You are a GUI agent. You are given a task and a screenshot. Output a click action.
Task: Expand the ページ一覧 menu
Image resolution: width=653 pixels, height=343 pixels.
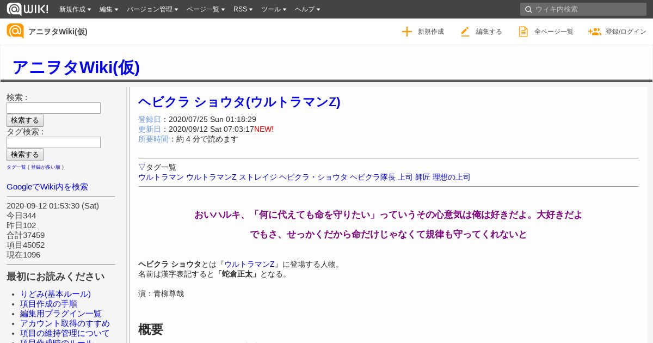(x=206, y=9)
